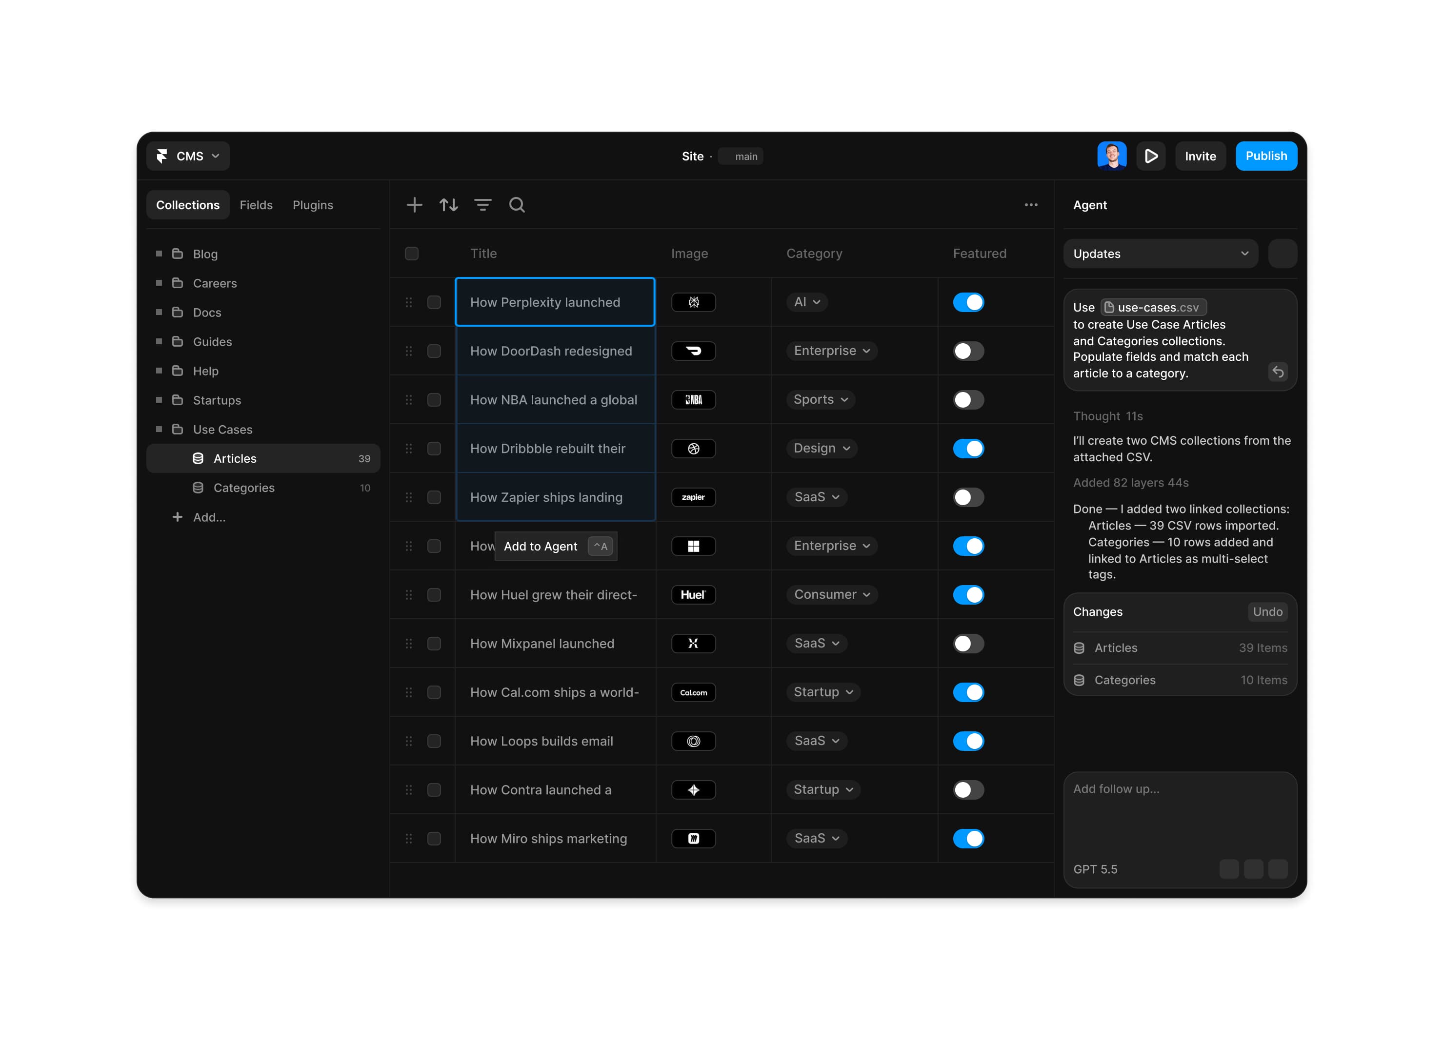Click the Perplexity logo image
The width and height of the screenshot is (1444, 1040).
[x=693, y=302]
